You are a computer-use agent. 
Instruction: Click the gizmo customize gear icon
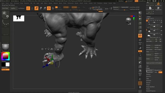42,49
